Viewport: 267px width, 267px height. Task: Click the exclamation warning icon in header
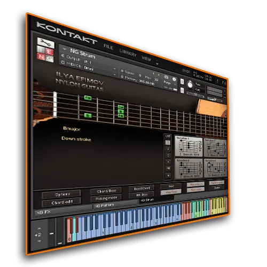tap(217, 81)
